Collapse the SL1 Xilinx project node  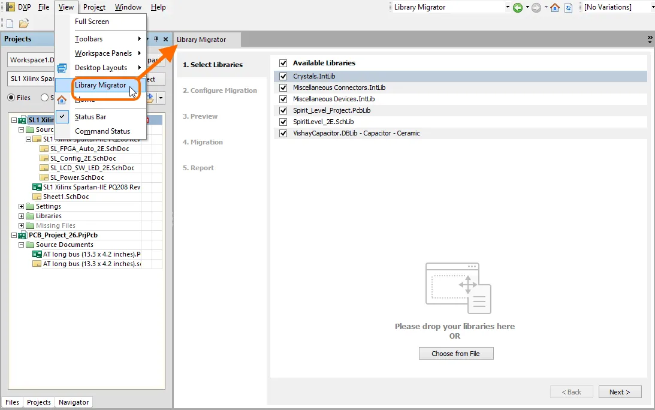coord(14,120)
